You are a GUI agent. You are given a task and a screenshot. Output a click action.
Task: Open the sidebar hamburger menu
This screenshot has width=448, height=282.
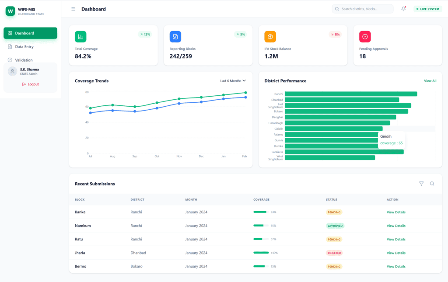(x=73, y=9)
